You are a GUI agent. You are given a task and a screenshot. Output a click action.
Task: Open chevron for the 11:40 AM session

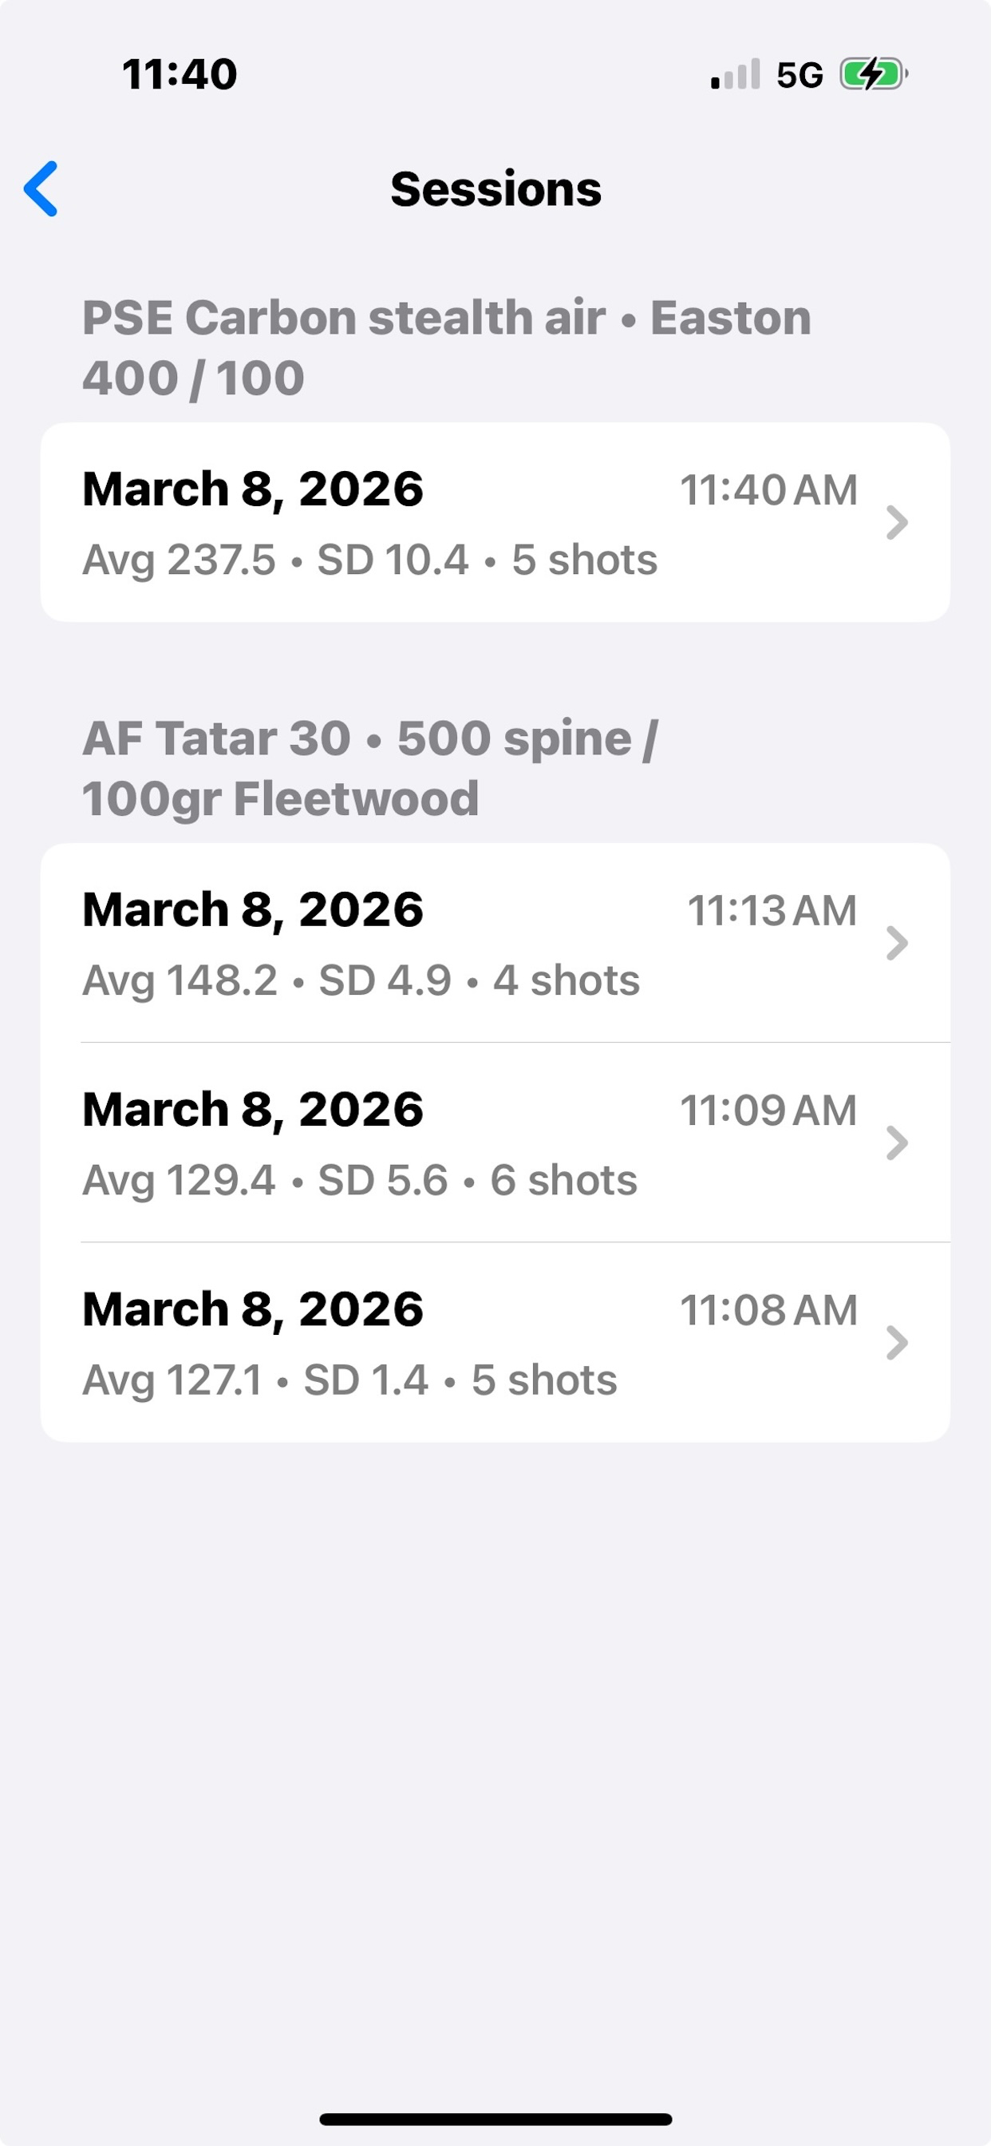[897, 522]
